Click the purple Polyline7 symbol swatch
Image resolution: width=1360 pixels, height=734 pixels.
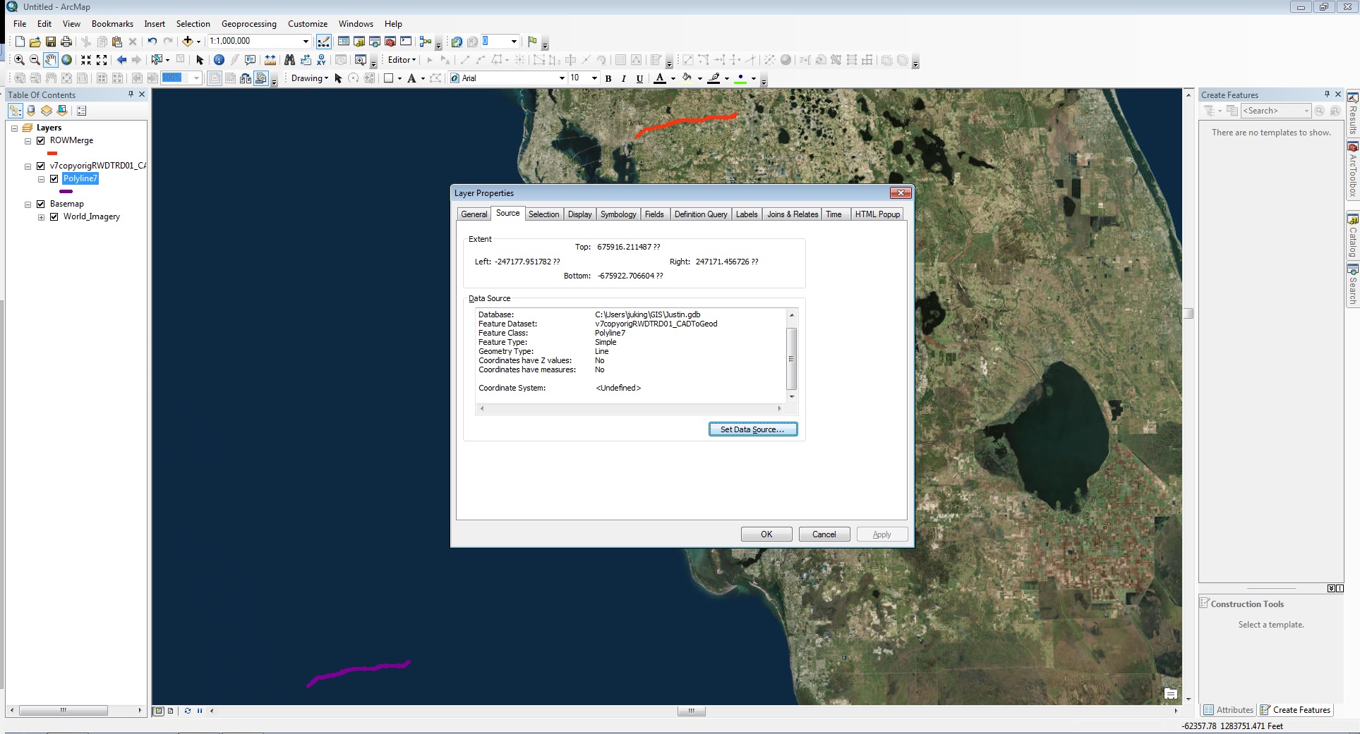(66, 191)
